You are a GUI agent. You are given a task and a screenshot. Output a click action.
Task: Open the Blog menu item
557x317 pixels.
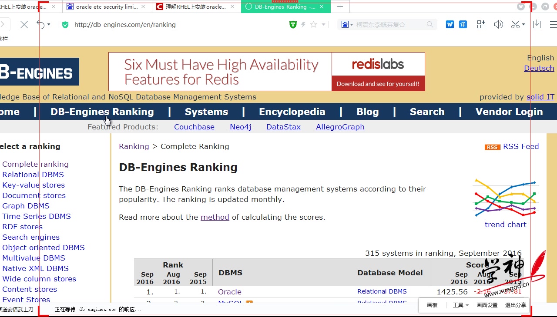(368, 112)
